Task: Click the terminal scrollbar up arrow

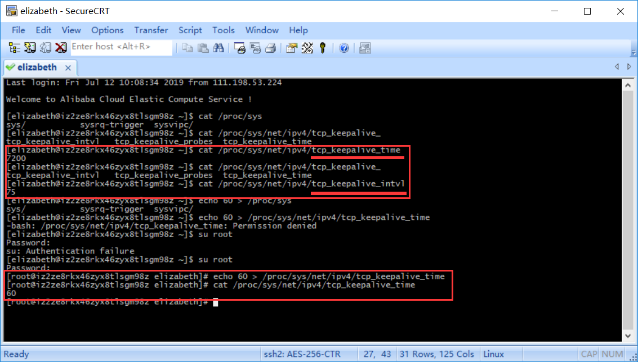Action: coord(628,85)
